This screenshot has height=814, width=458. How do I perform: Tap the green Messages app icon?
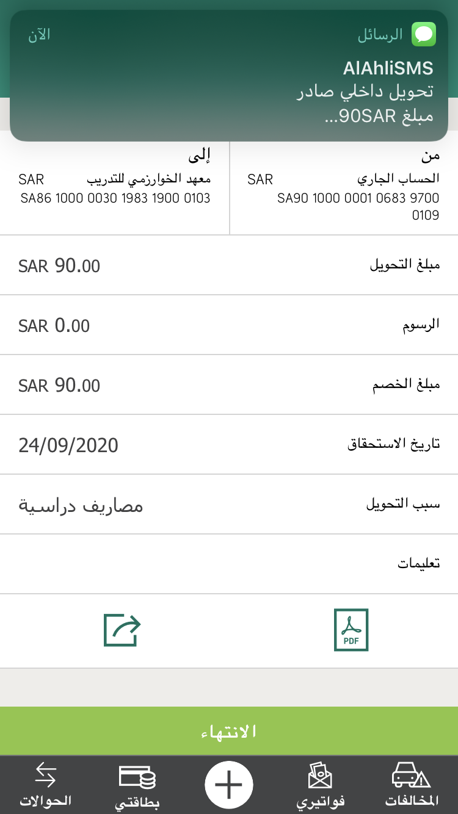[424, 34]
